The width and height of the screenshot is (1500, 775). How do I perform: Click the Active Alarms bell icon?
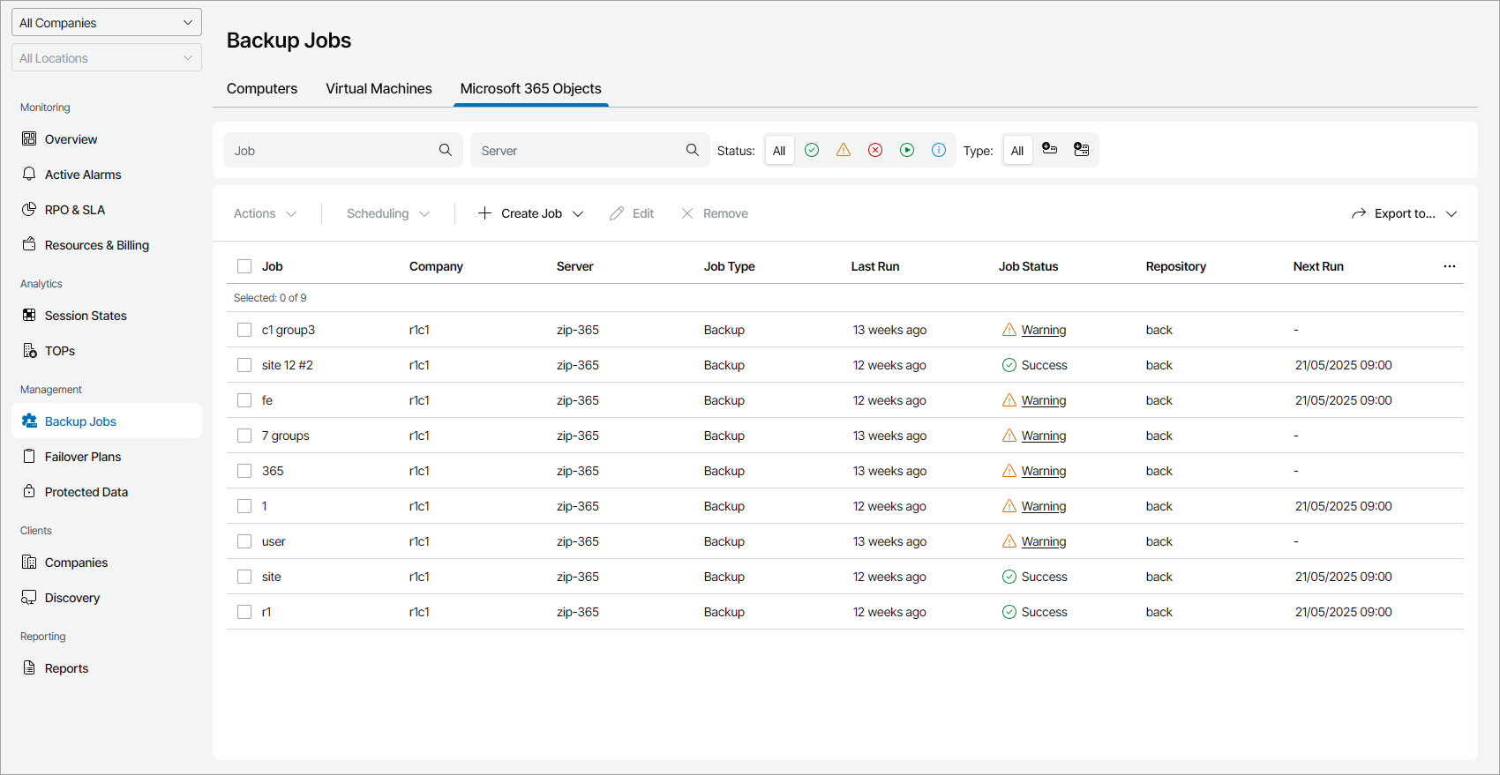(29, 175)
